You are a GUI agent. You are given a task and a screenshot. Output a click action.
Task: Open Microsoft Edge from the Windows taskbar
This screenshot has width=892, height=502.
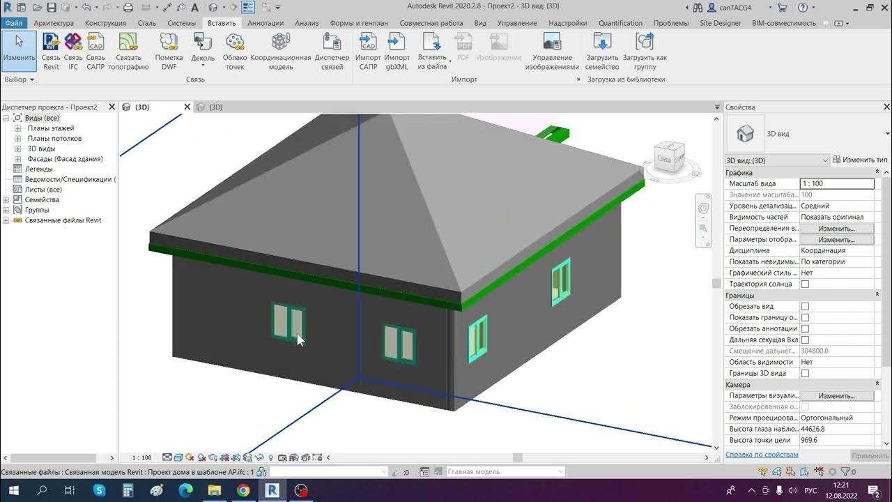coord(185,491)
